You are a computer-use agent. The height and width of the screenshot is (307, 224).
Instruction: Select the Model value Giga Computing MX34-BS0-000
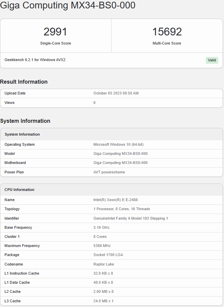(120, 153)
